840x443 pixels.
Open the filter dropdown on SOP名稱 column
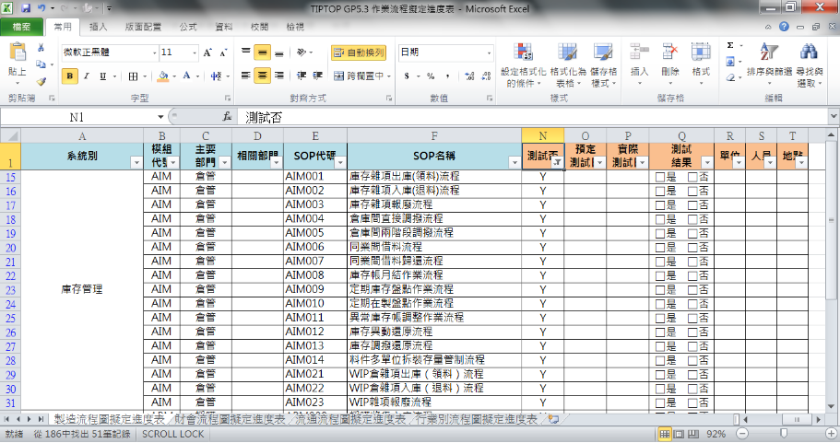(514, 162)
